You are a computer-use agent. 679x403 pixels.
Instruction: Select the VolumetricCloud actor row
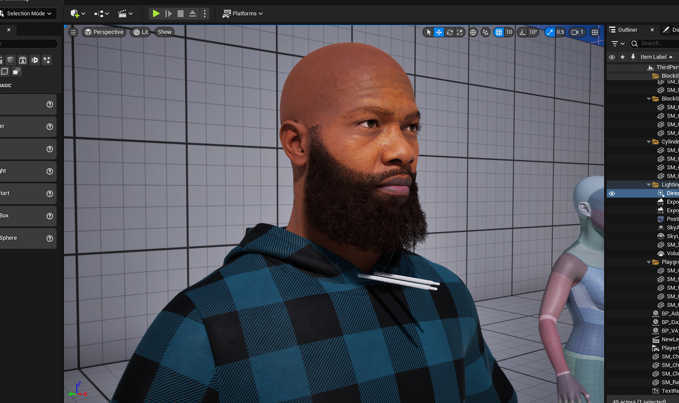tap(643, 253)
